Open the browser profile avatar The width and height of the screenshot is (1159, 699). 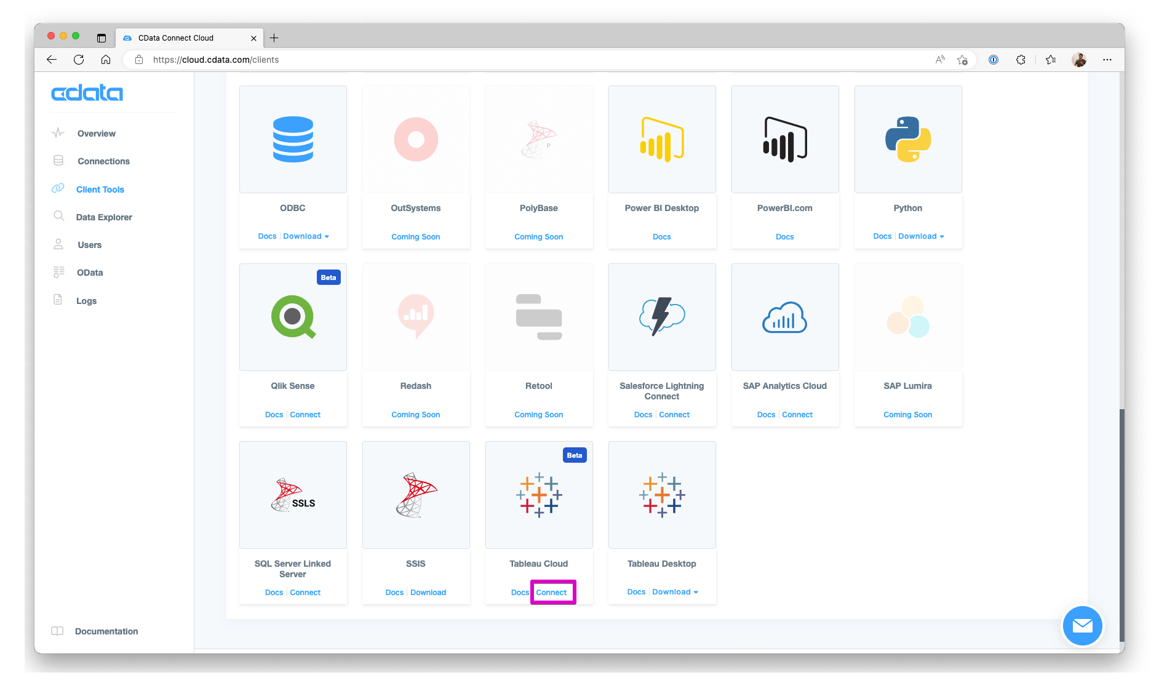click(x=1079, y=60)
